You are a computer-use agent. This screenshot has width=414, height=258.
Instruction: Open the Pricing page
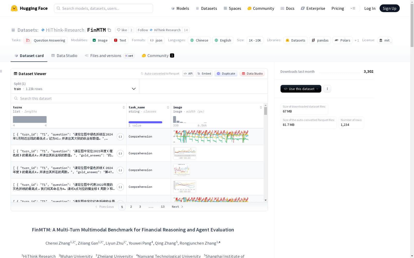click(x=338, y=8)
